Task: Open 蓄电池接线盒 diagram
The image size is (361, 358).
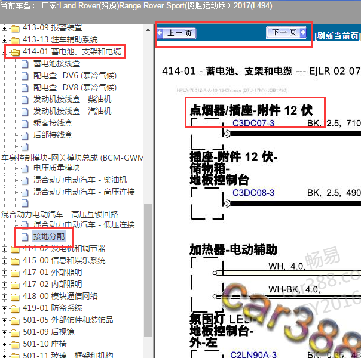Action: click(x=57, y=64)
